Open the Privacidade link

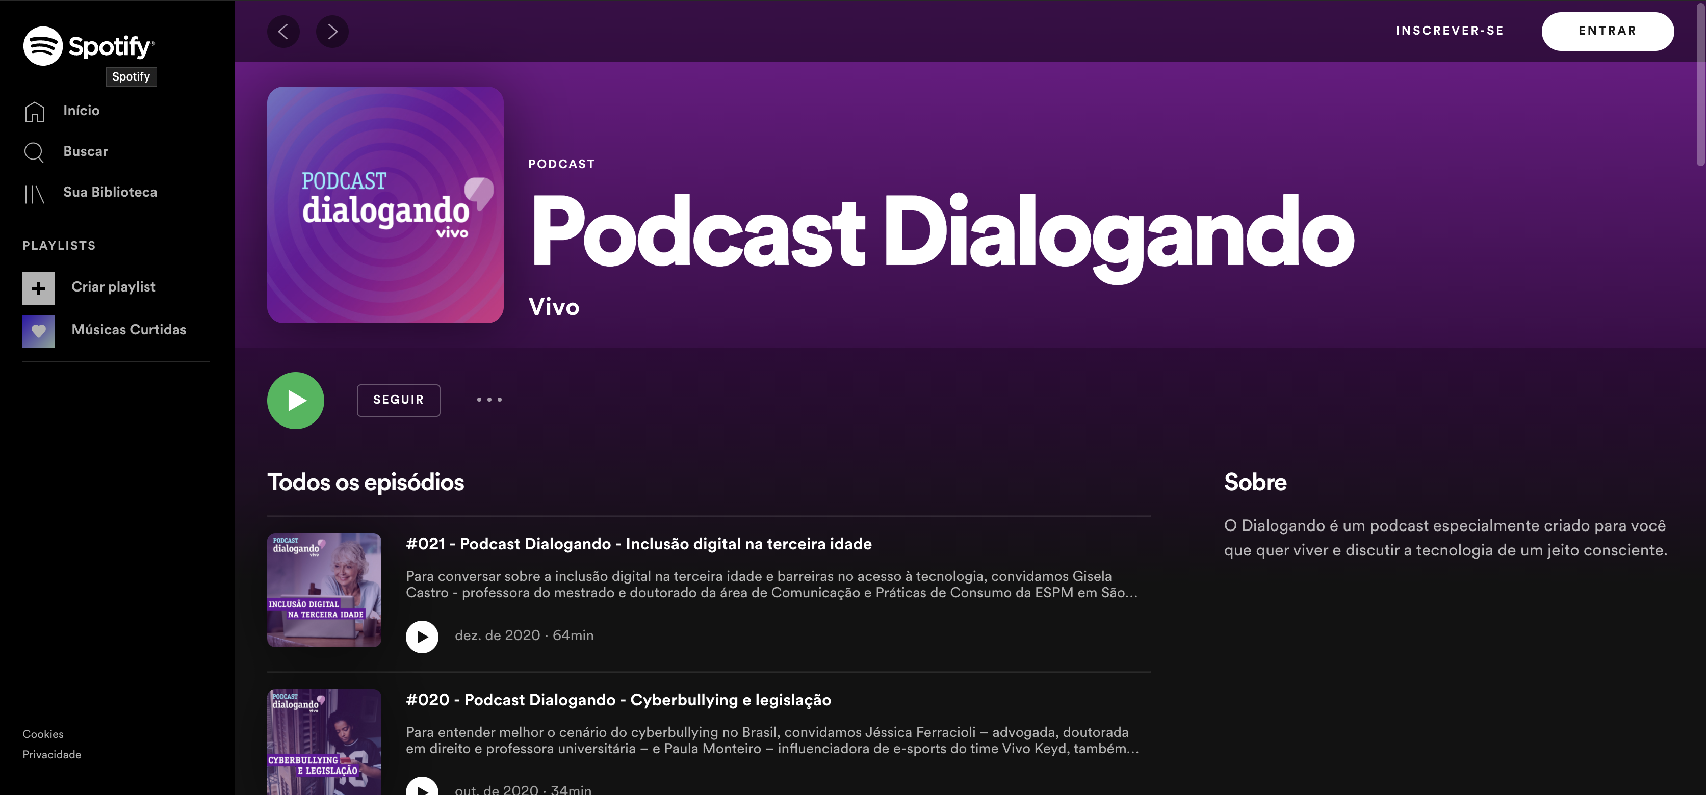pos(51,755)
